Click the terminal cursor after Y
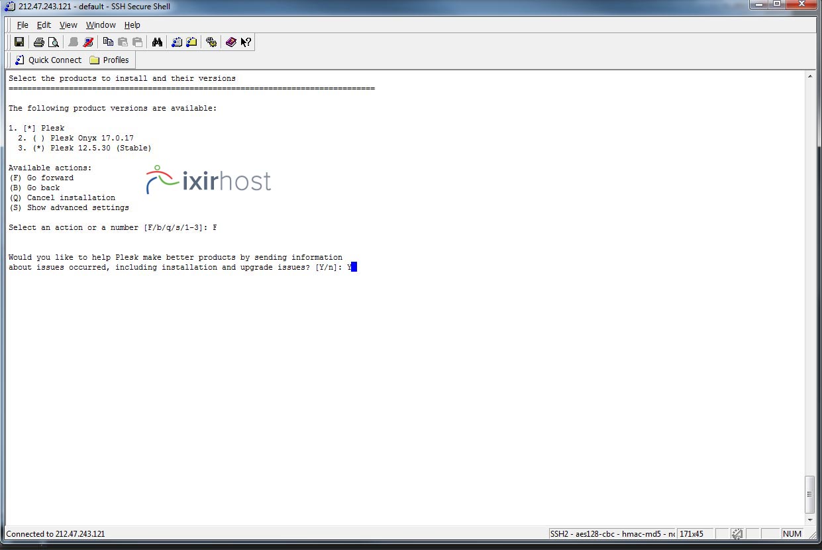The height and width of the screenshot is (550, 822). point(354,267)
